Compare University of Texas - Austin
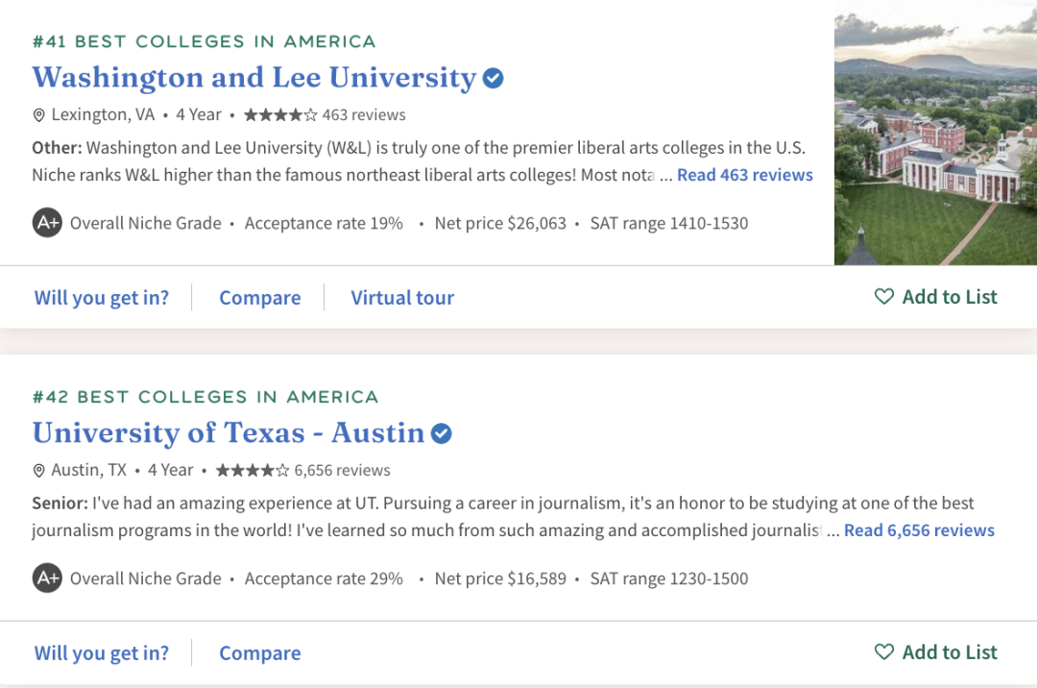 tap(260, 653)
